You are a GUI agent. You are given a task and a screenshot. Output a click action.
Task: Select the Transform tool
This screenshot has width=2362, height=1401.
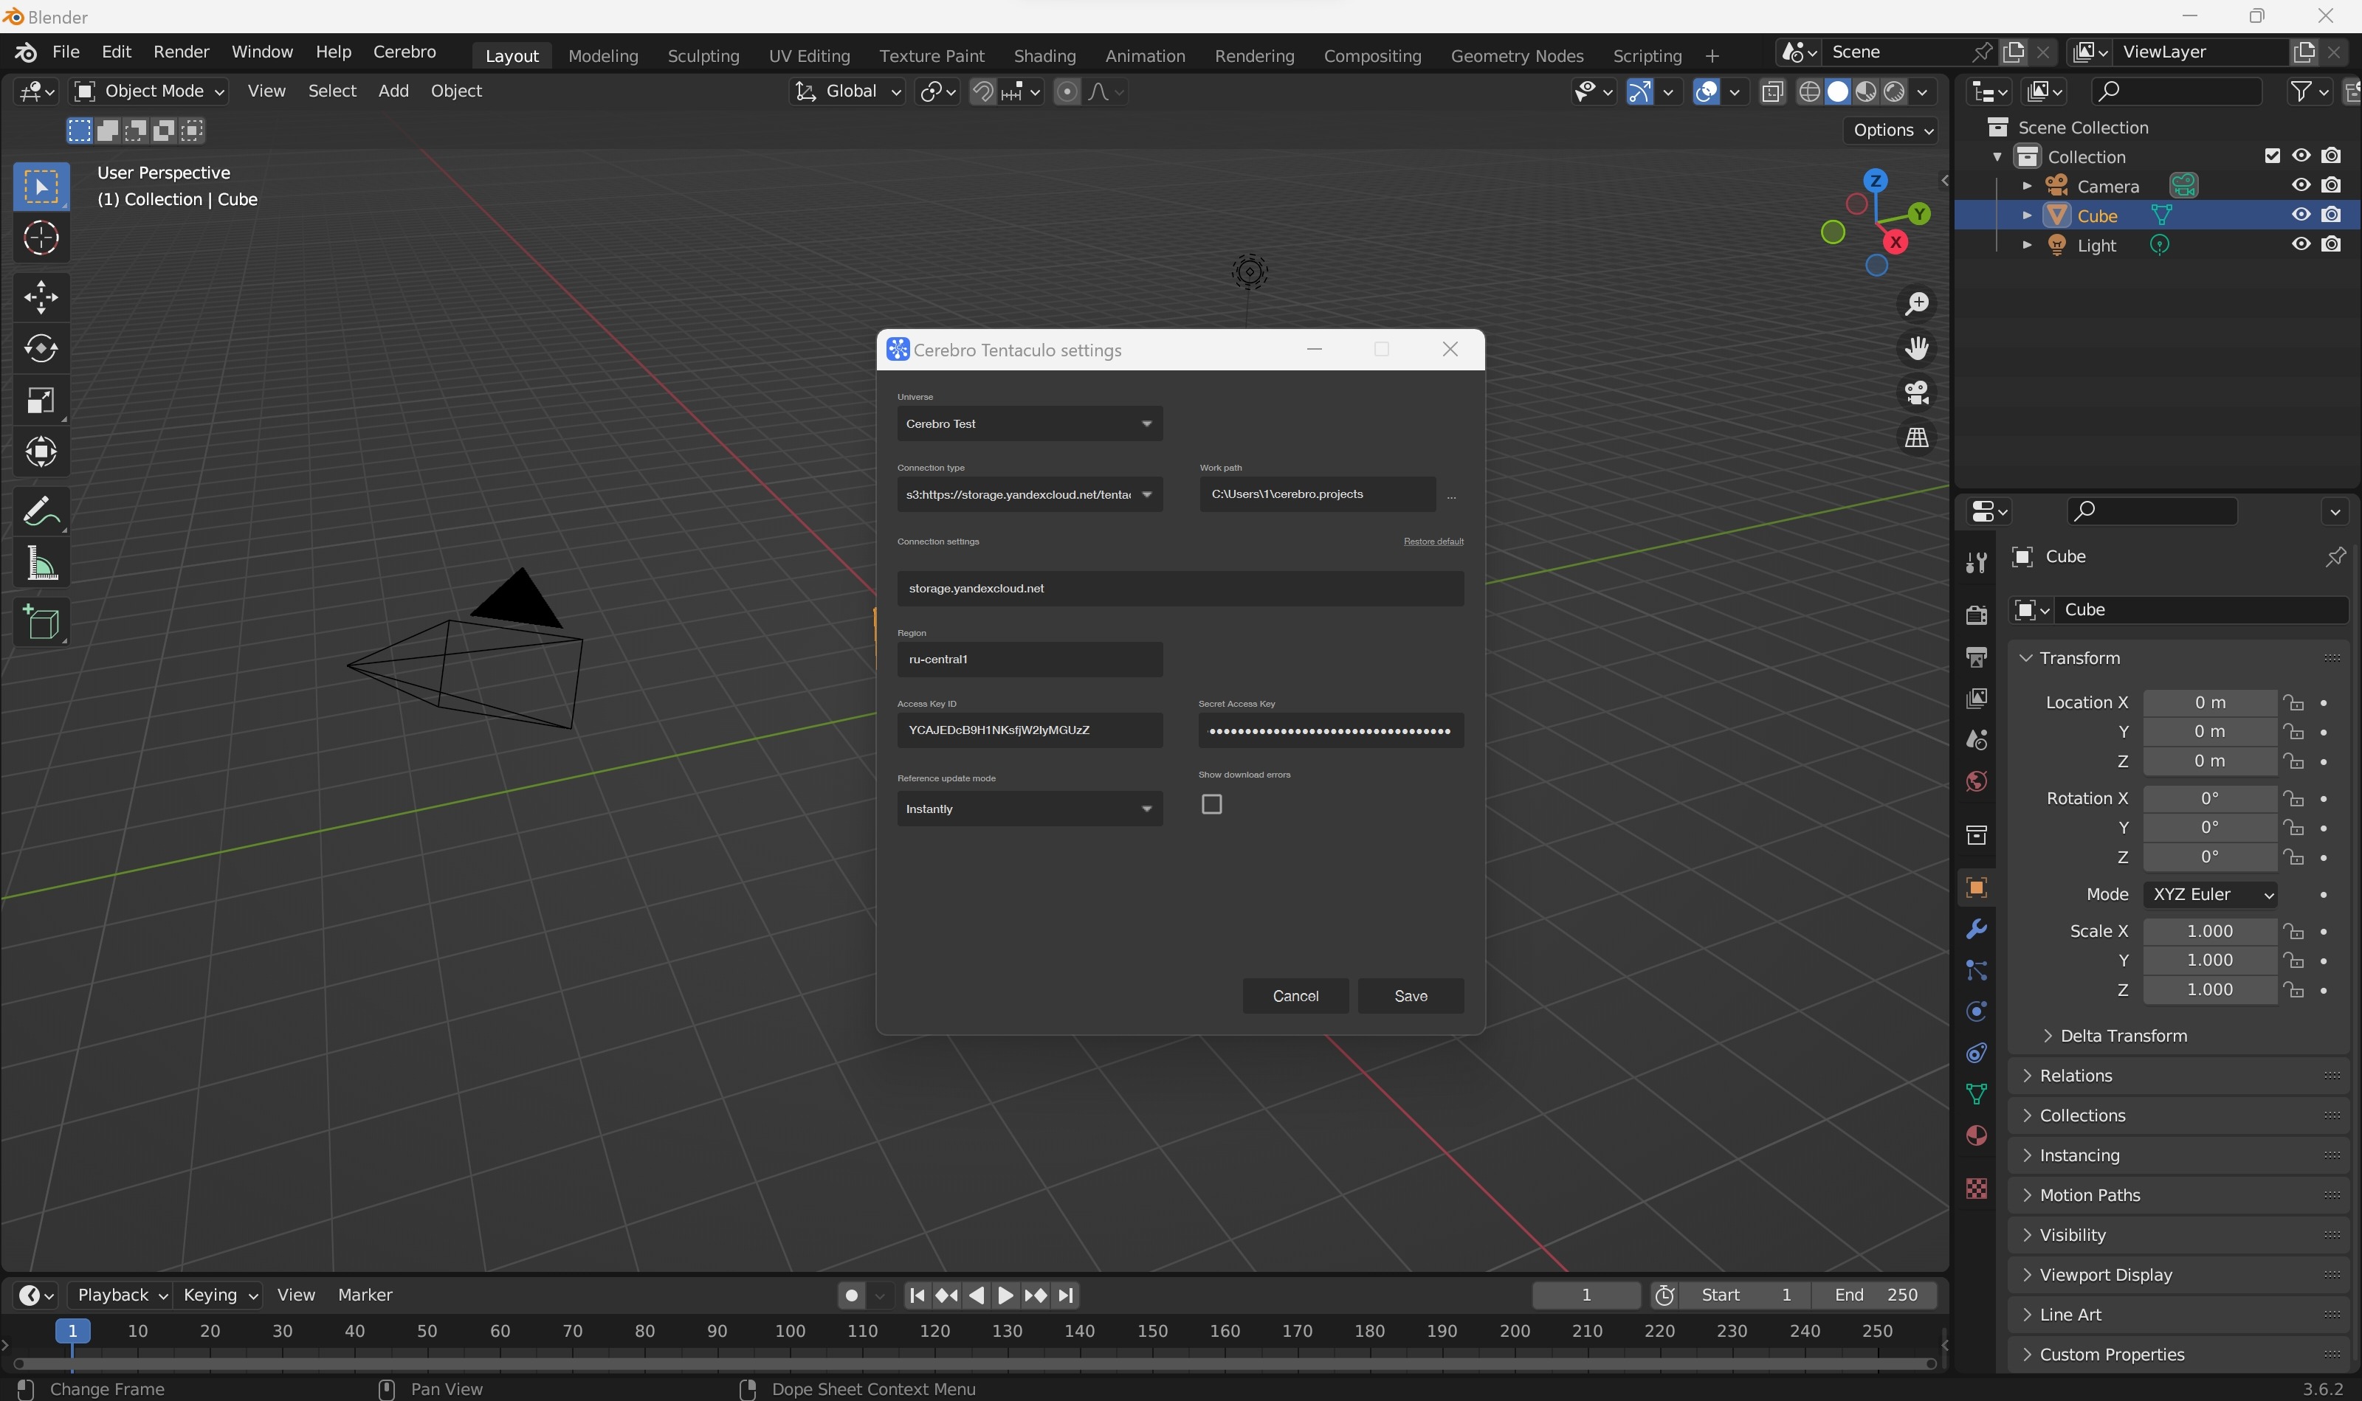coord(41,452)
